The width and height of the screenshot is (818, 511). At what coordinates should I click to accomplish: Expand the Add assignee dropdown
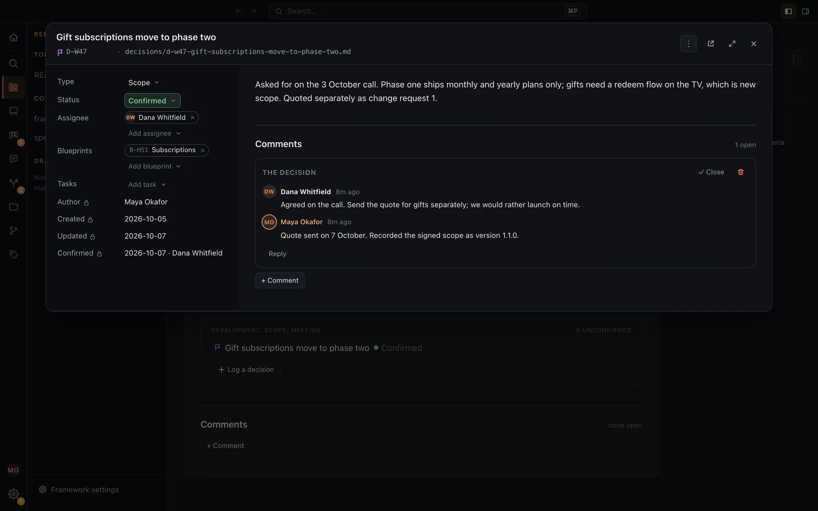coord(154,133)
